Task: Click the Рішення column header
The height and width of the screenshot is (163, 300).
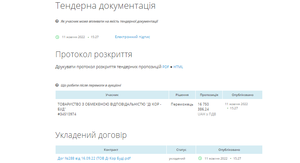Action: pos(182,95)
